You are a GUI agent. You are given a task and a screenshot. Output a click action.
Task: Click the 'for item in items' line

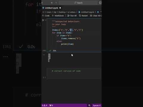click(62, 33)
